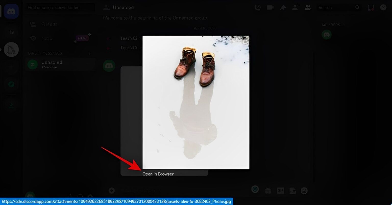Create a new DM with the plus button

90,53
